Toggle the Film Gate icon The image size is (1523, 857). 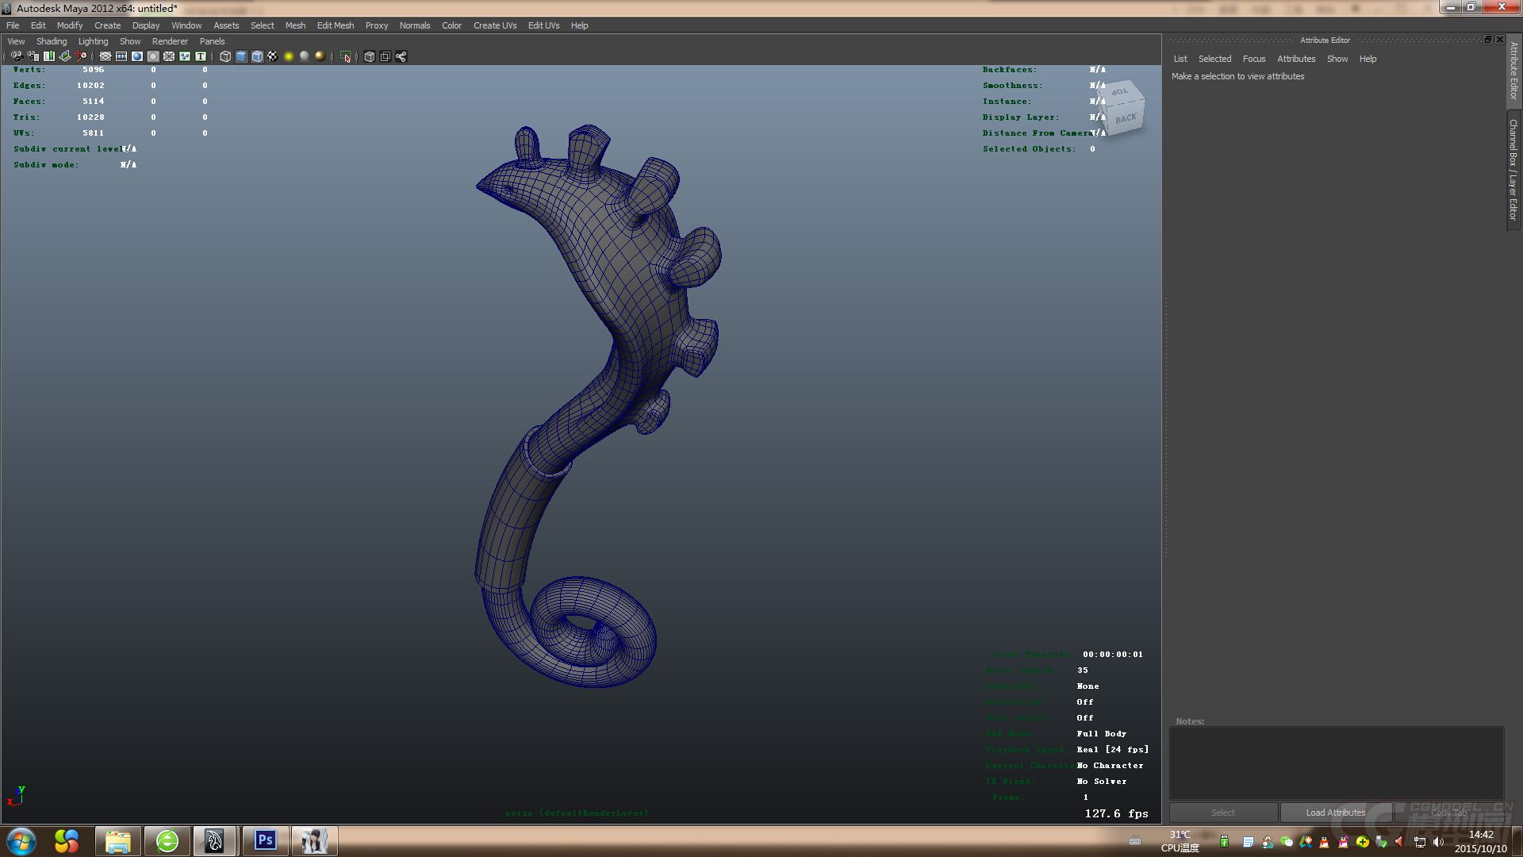coord(121,56)
